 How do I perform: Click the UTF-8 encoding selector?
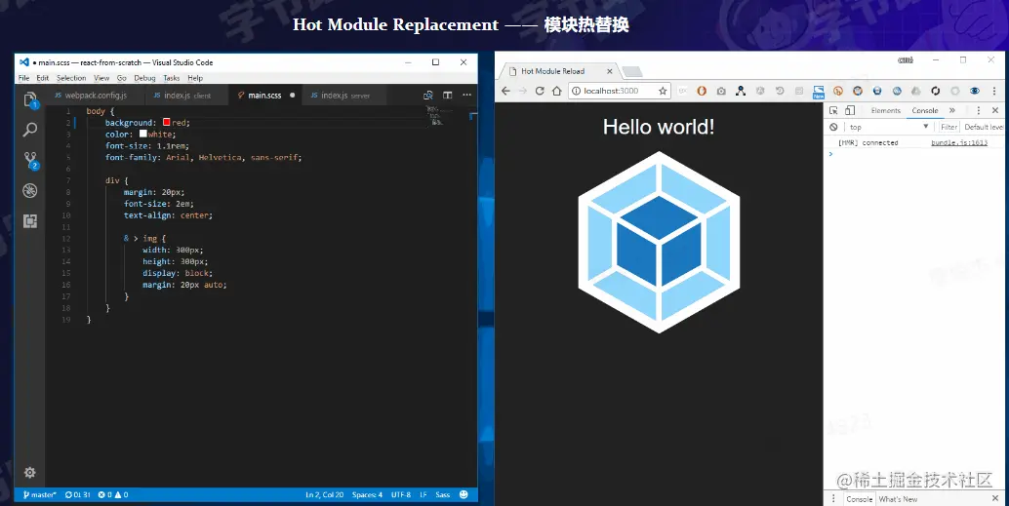coord(401,494)
